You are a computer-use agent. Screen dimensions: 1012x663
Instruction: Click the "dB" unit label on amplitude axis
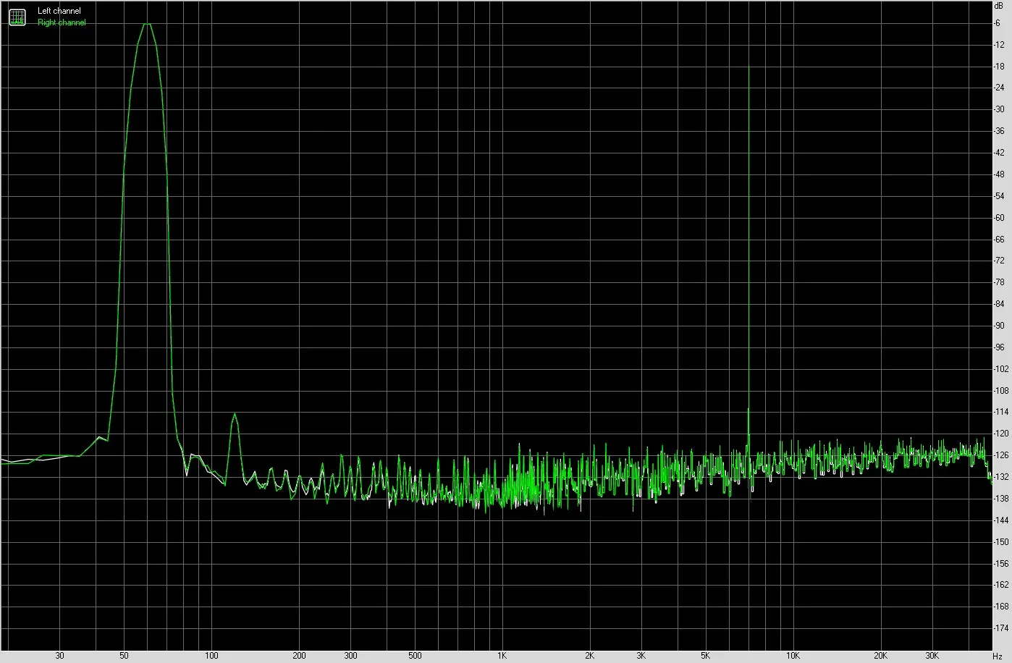999,5
